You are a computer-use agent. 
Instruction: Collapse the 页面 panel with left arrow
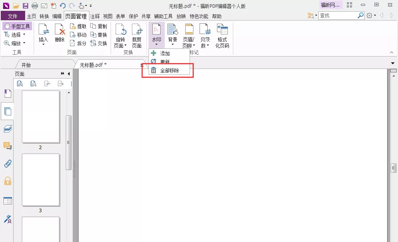point(69,74)
